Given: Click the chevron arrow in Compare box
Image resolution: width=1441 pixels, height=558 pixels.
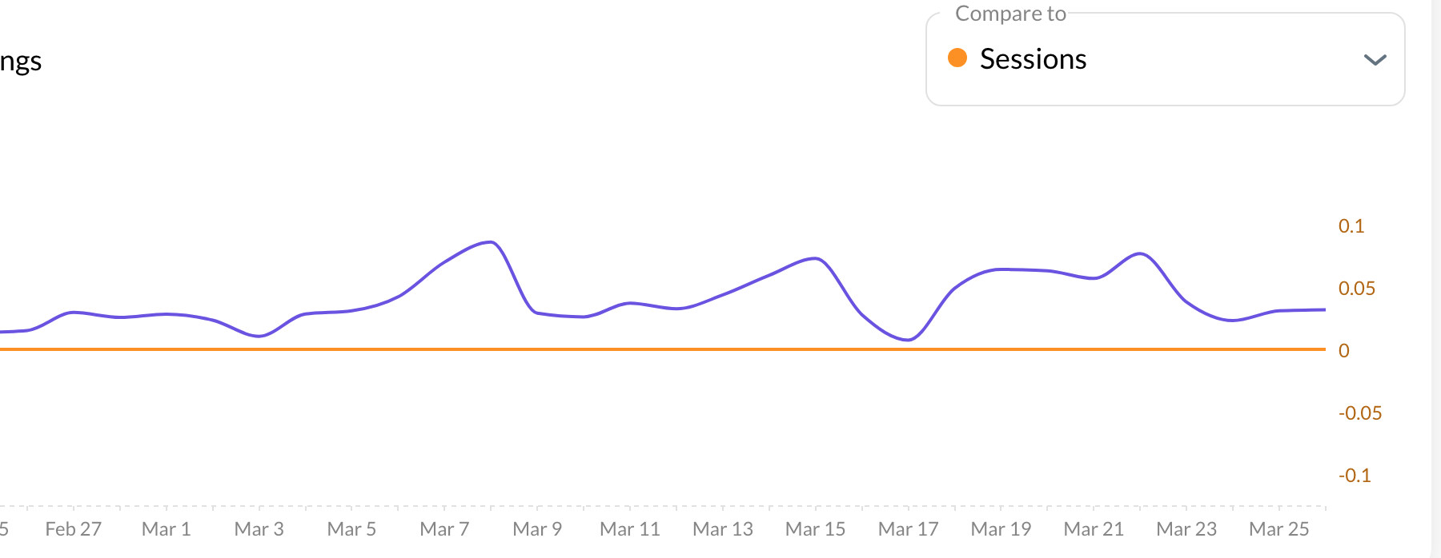Looking at the screenshot, I should (1375, 60).
